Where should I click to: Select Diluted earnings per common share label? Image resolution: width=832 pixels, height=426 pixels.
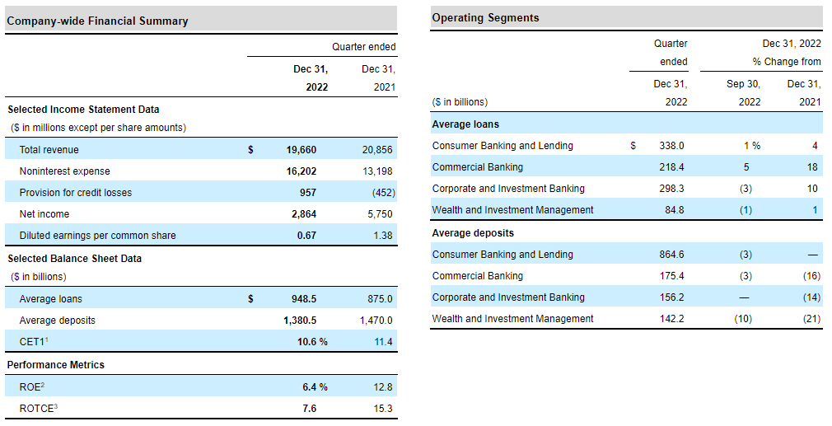point(98,236)
